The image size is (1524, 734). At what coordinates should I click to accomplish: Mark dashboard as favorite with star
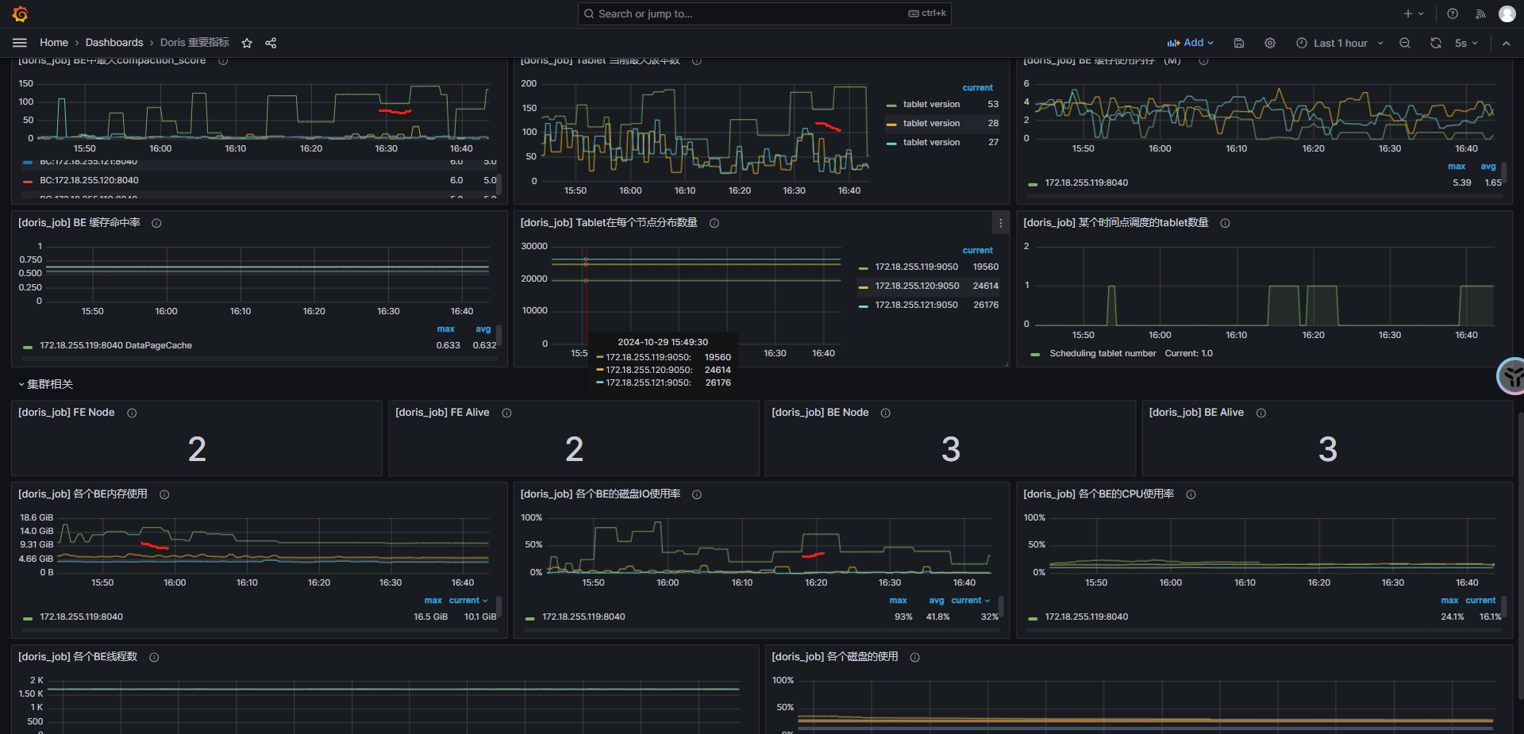pos(247,43)
